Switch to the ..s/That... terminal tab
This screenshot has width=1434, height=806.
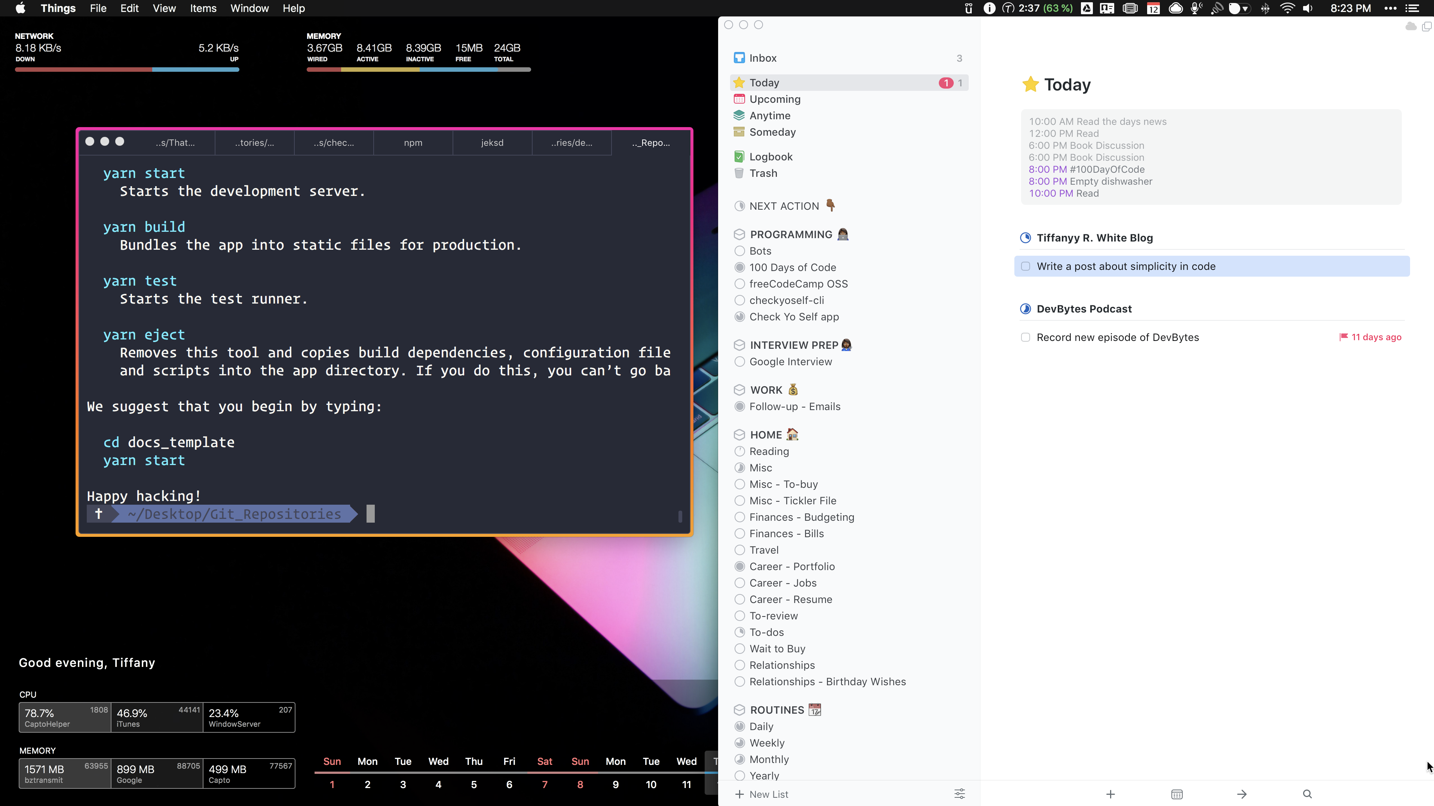pyautogui.click(x=175, y=143)
